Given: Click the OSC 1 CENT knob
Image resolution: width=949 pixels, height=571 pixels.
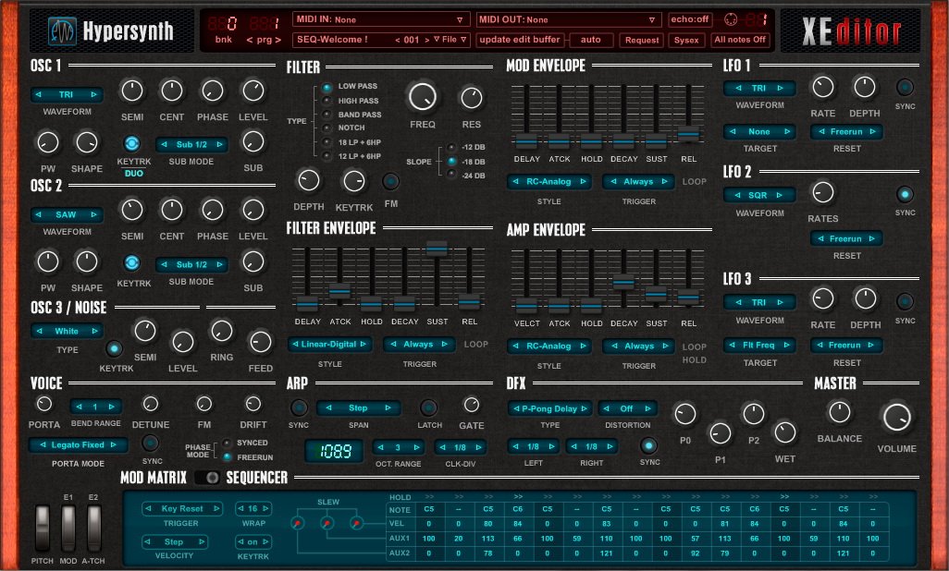Looking at the screenshot, I should (x=172, y=91).
